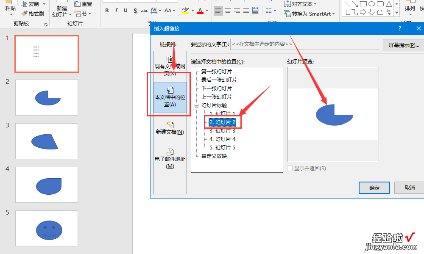Select 第一张幻灯片 in the tree
Image resolution: width=424 pixels, height=254 pixels.
click(216, 72)
